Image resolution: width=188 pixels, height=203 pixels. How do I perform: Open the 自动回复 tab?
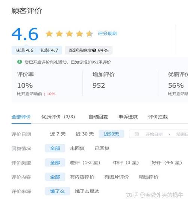point(98,117)
